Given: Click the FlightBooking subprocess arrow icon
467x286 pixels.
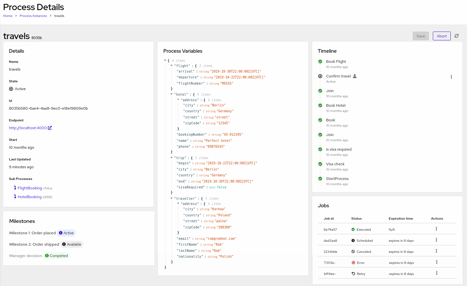Looking at the screenshot, I should (15, 188).
